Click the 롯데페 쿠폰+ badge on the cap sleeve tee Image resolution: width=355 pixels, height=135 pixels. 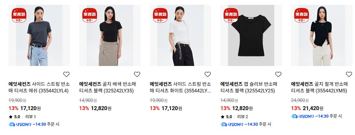point(231,15)
